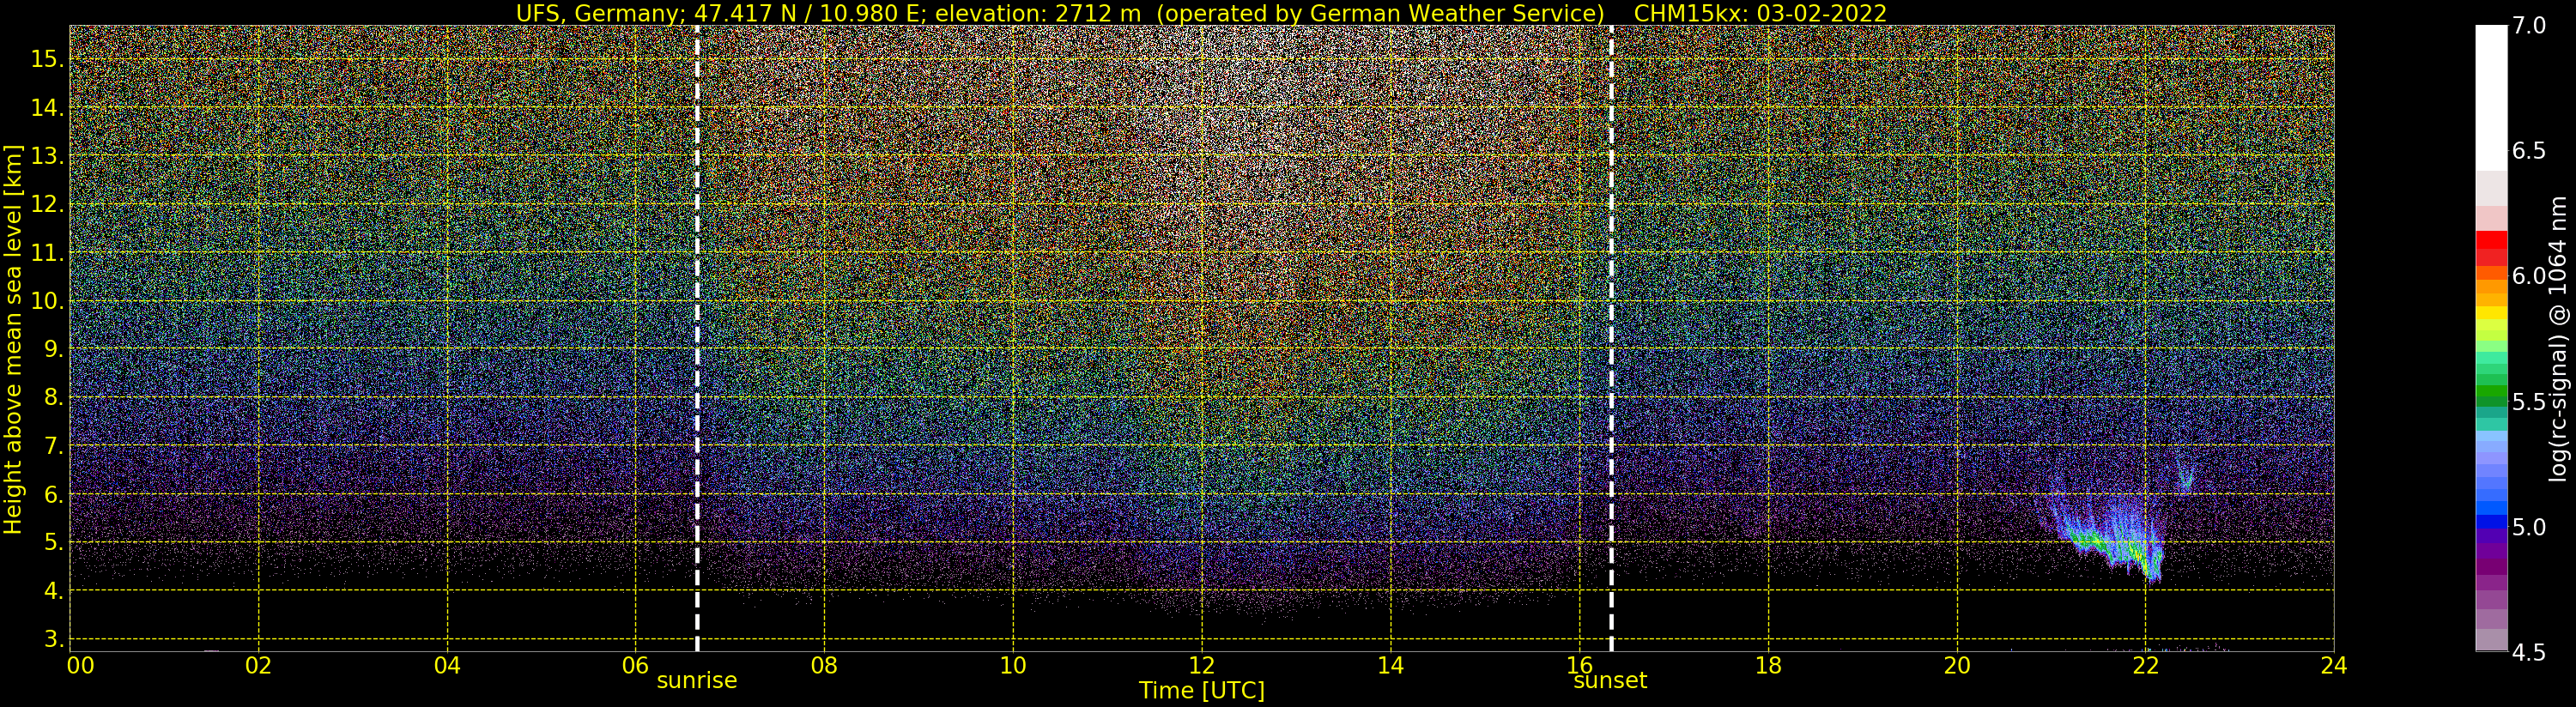Image resolution: width=2576 pixels, height=707 pixels.
Task: Click the '18' time tick label
Action: (1768, 666)
